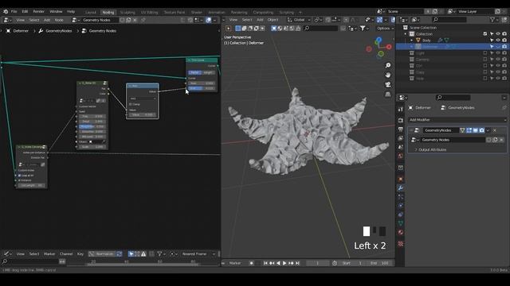Expand the Output Attributes panel

click(430, 150)
